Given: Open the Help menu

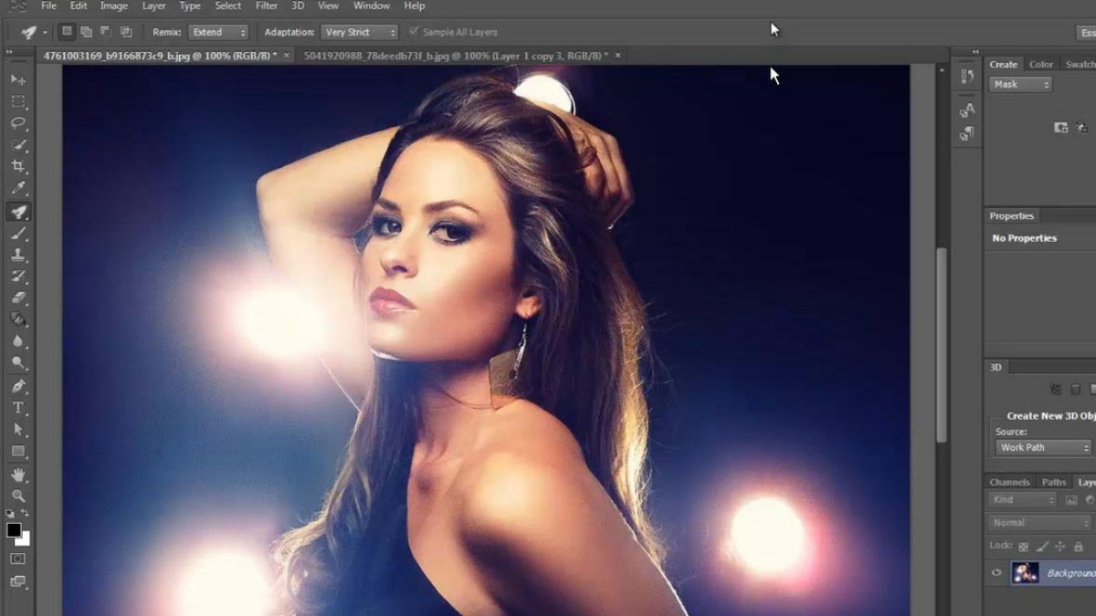Looking at the screenshot, I should (414, 5).
